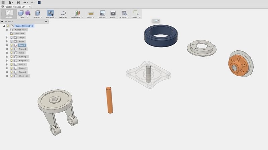This screenshot has width=268, height=150.
Task: Open the MODIFY dropdown menu label
Action: point(38,17)
